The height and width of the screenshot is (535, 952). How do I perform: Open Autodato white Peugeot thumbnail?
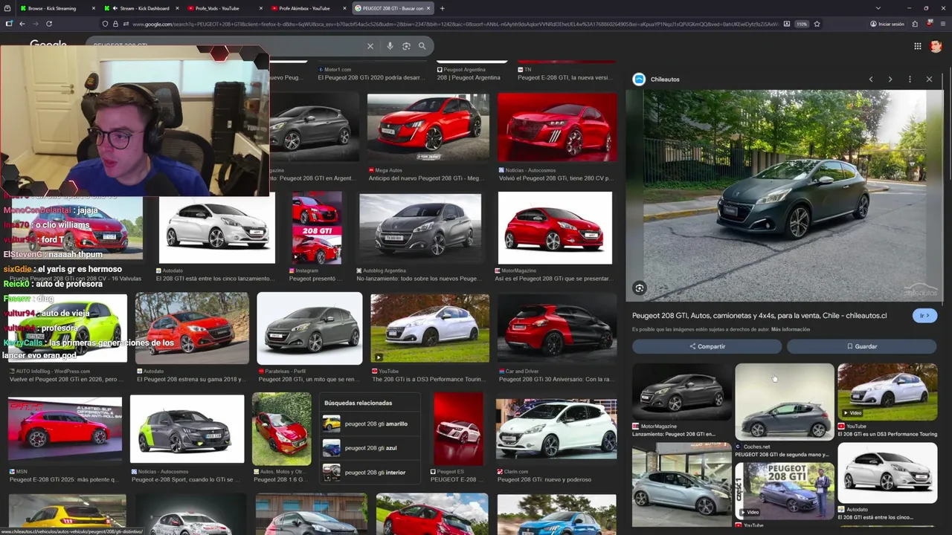pyautogui.click(x=216, y=228)
